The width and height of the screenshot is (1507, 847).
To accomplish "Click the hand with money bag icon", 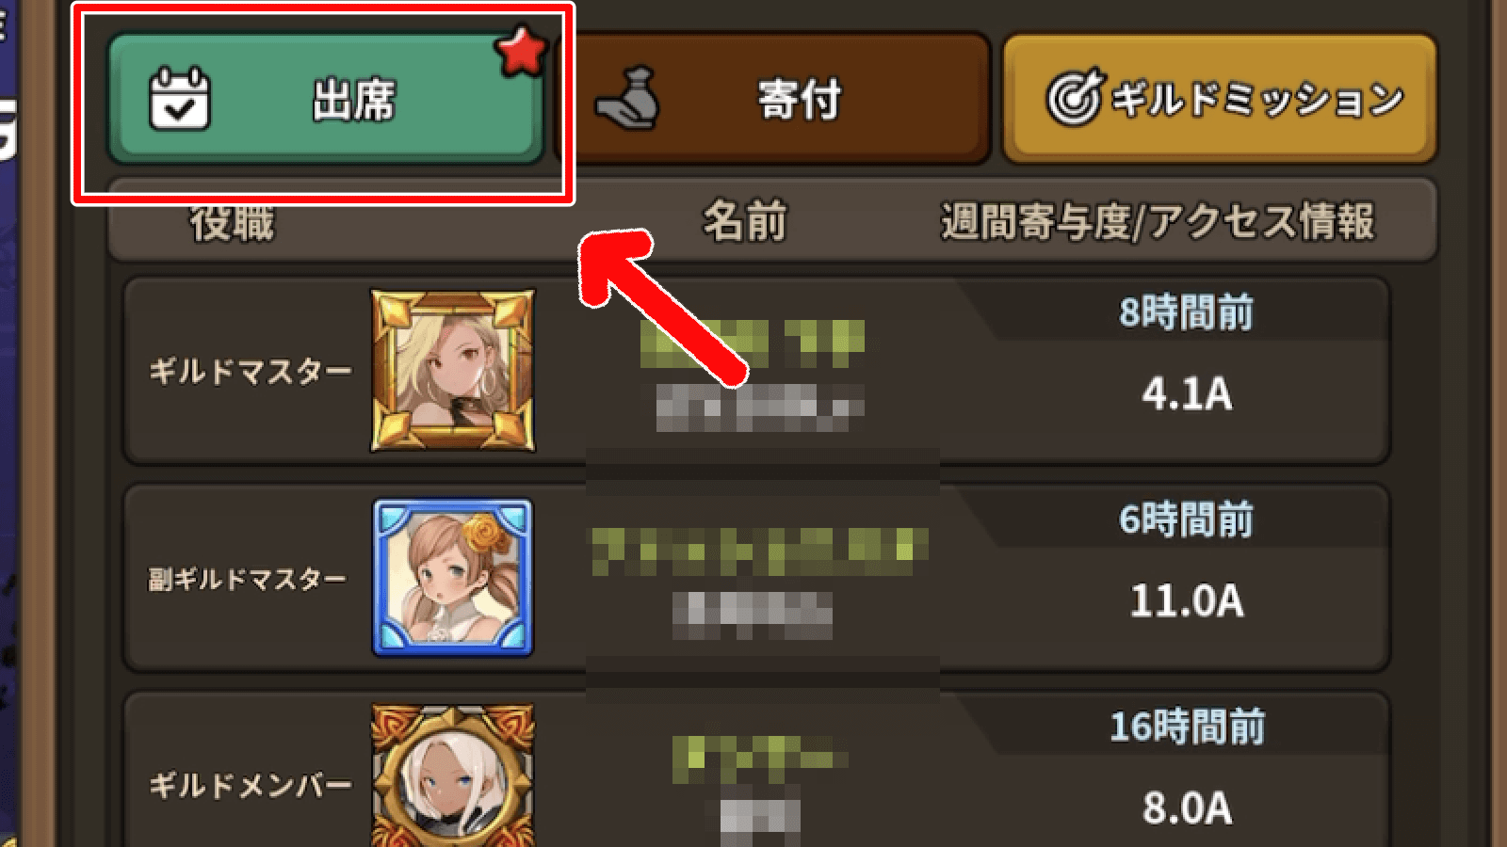I will pos(627,98).
